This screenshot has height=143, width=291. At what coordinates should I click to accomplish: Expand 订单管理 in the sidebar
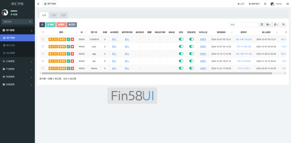pos(17,61)
